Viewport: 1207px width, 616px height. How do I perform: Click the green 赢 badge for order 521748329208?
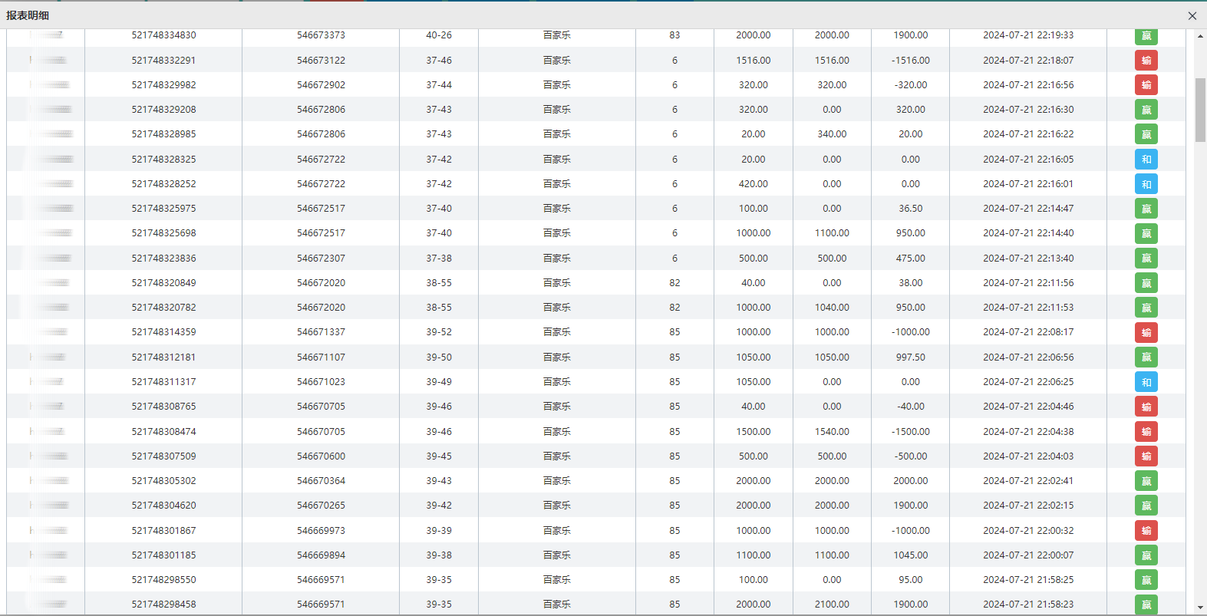(x=1146, y=110)
